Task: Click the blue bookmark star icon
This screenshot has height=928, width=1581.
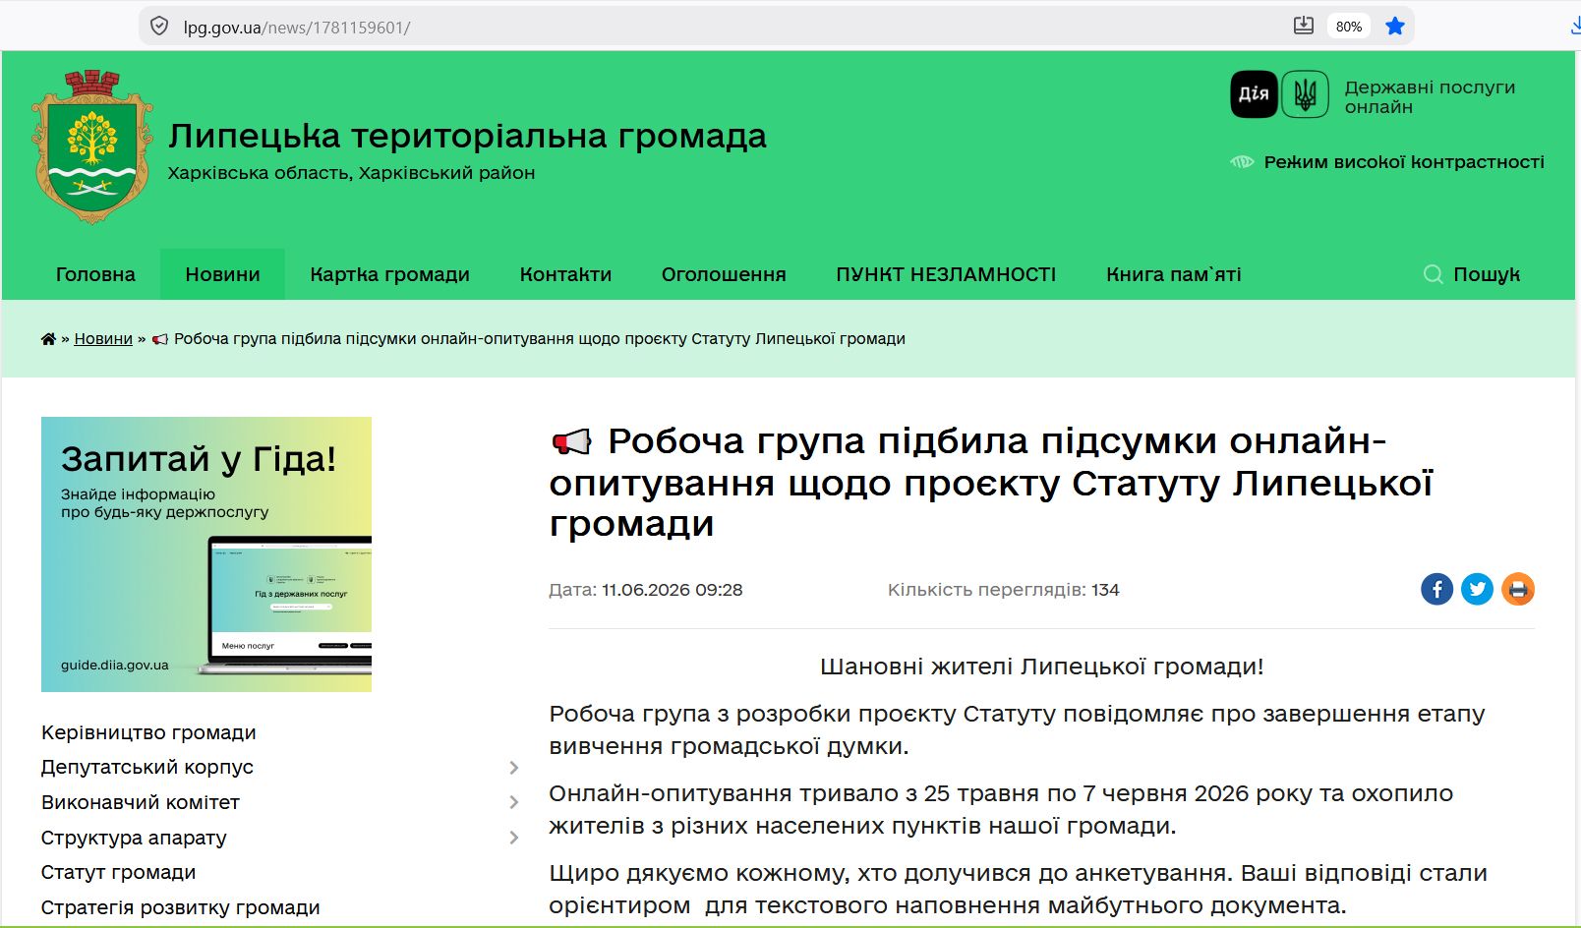Action: pyautogui.click(x=1394, y=27)
